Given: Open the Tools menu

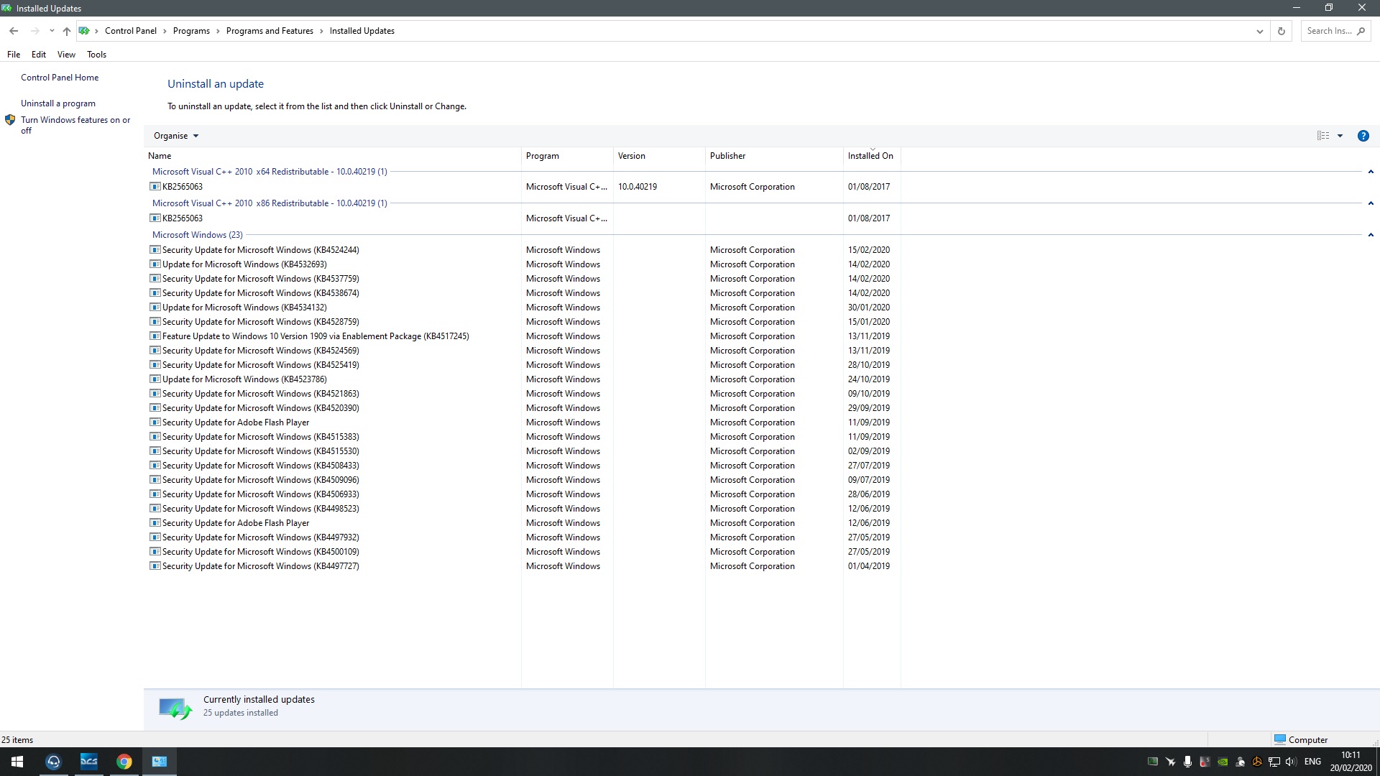Looking at the screenshot, I should click(96, 55).
